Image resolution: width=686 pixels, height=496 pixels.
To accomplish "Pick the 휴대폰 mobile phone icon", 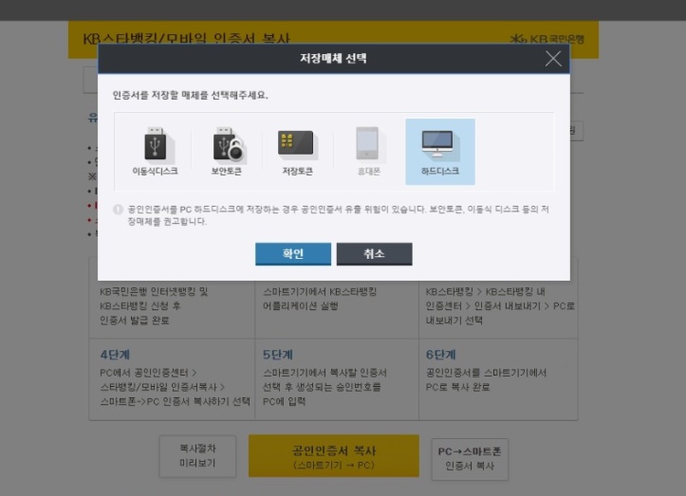I will [368, 152].
